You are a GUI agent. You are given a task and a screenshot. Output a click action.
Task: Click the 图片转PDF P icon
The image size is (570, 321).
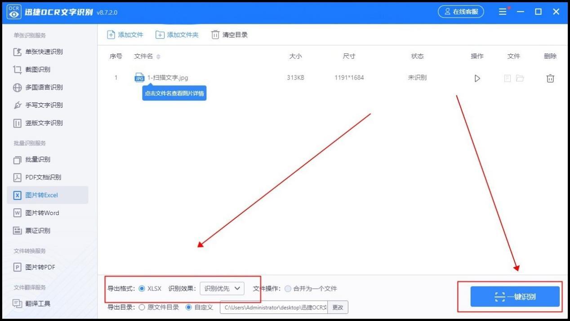18,267
